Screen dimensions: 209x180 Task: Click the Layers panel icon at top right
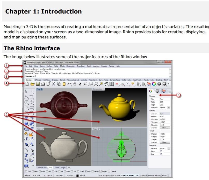click(x=164, y=91)
